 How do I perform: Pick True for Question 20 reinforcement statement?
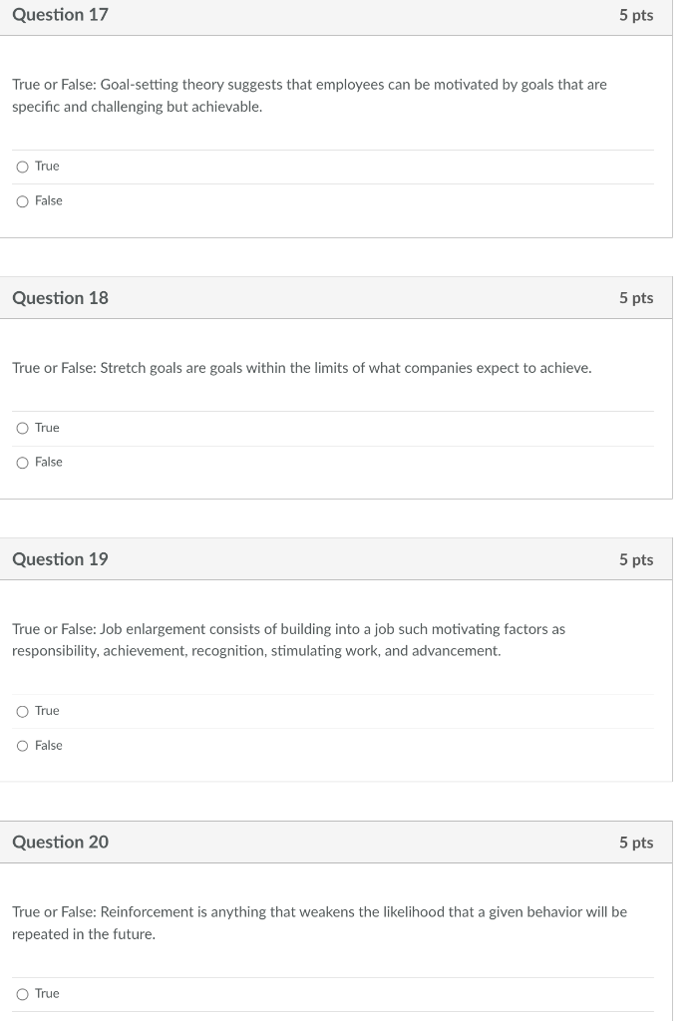pyautogui.click(x=23, y=994)
